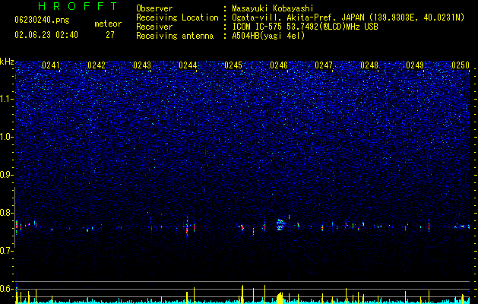This screenshot has width=478, height=304.
Task: Click the 1.0 kHz axis tick label
Action: tap(6, 137)
